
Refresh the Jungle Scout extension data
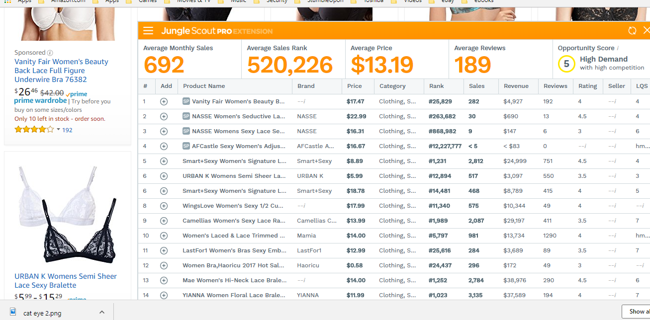[x=632, y=31]
